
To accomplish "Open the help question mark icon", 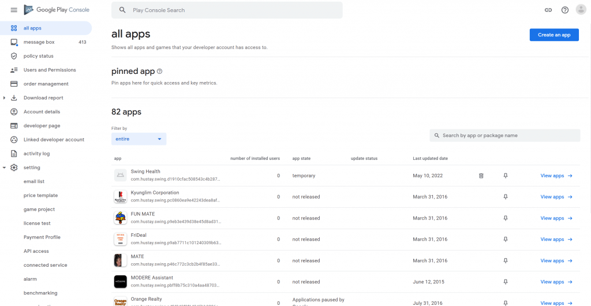I will [564, 10].
